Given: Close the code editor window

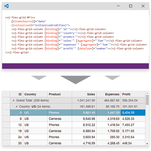Looking at the screenshot, I should (143, 6).
